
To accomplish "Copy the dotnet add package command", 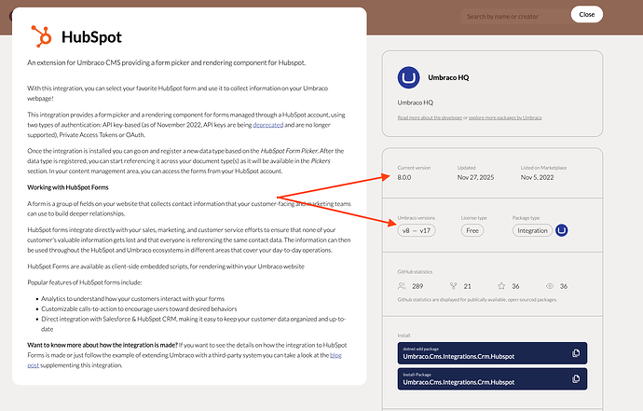I will coord(576,353).
